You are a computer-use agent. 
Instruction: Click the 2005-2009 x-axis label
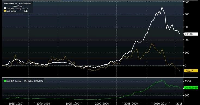[131, 104]
